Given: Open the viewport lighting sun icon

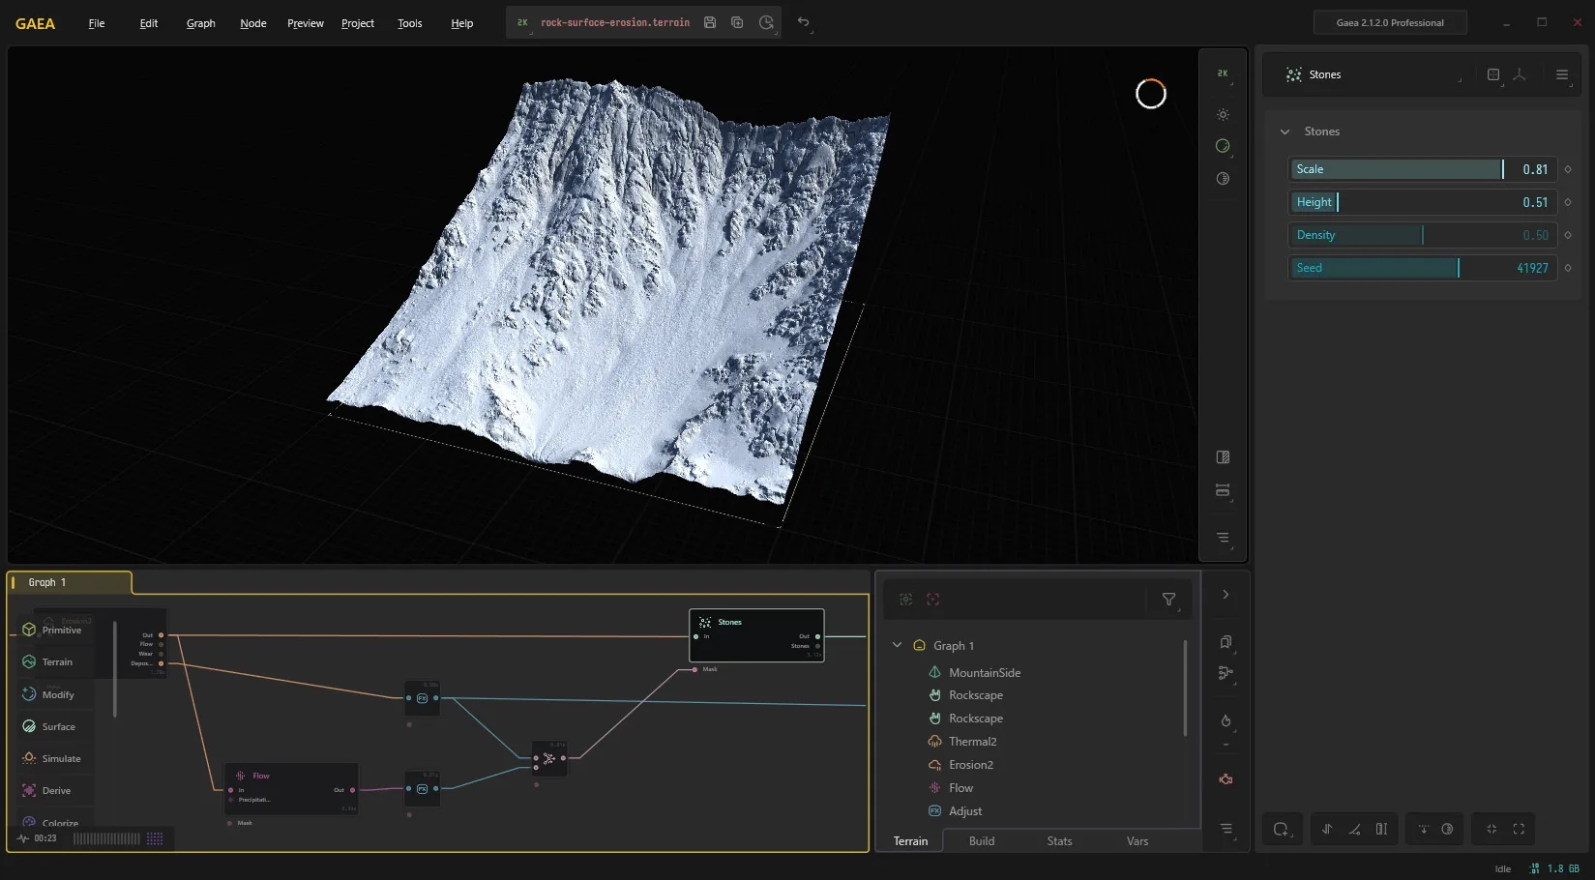Looking at the screenshot, I should click(x=1223, y=114).
